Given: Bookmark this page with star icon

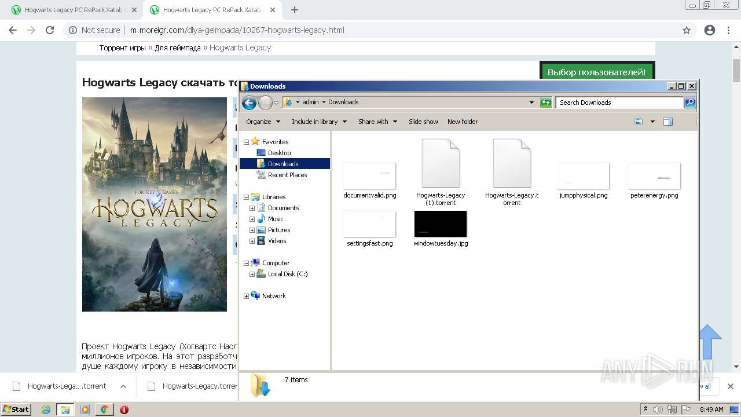Looking at the screenshot, I should [x=687, y=30].
